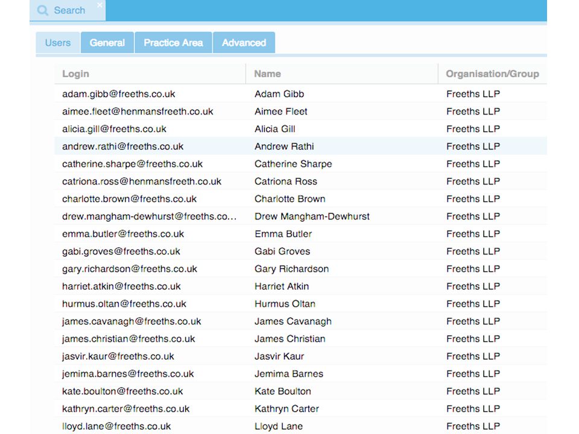Click the name Alicia Gill
The width and height of the screenshot is (579, 434).
[275, 129]
